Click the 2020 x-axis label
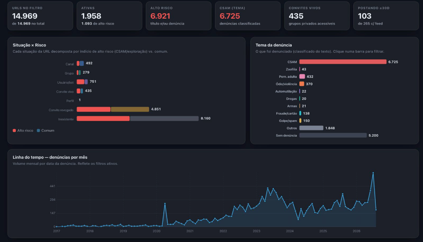423x242 pixels. [156, 231]
